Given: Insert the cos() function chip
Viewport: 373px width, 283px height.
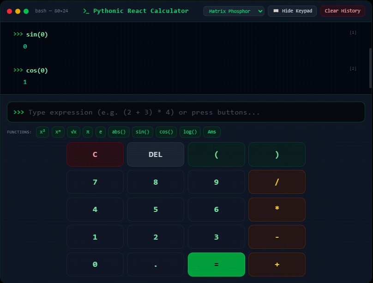Looking at the screenshot, I should pyautogui.click(x=166, y=132).
